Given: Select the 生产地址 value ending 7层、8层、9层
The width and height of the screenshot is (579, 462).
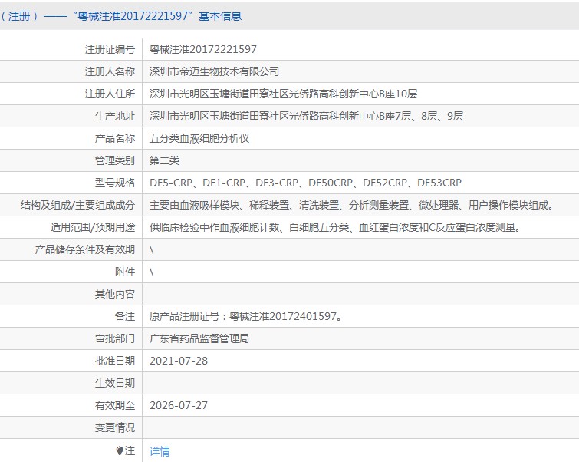Looking at the screenshot, I should tap(306, 116).
